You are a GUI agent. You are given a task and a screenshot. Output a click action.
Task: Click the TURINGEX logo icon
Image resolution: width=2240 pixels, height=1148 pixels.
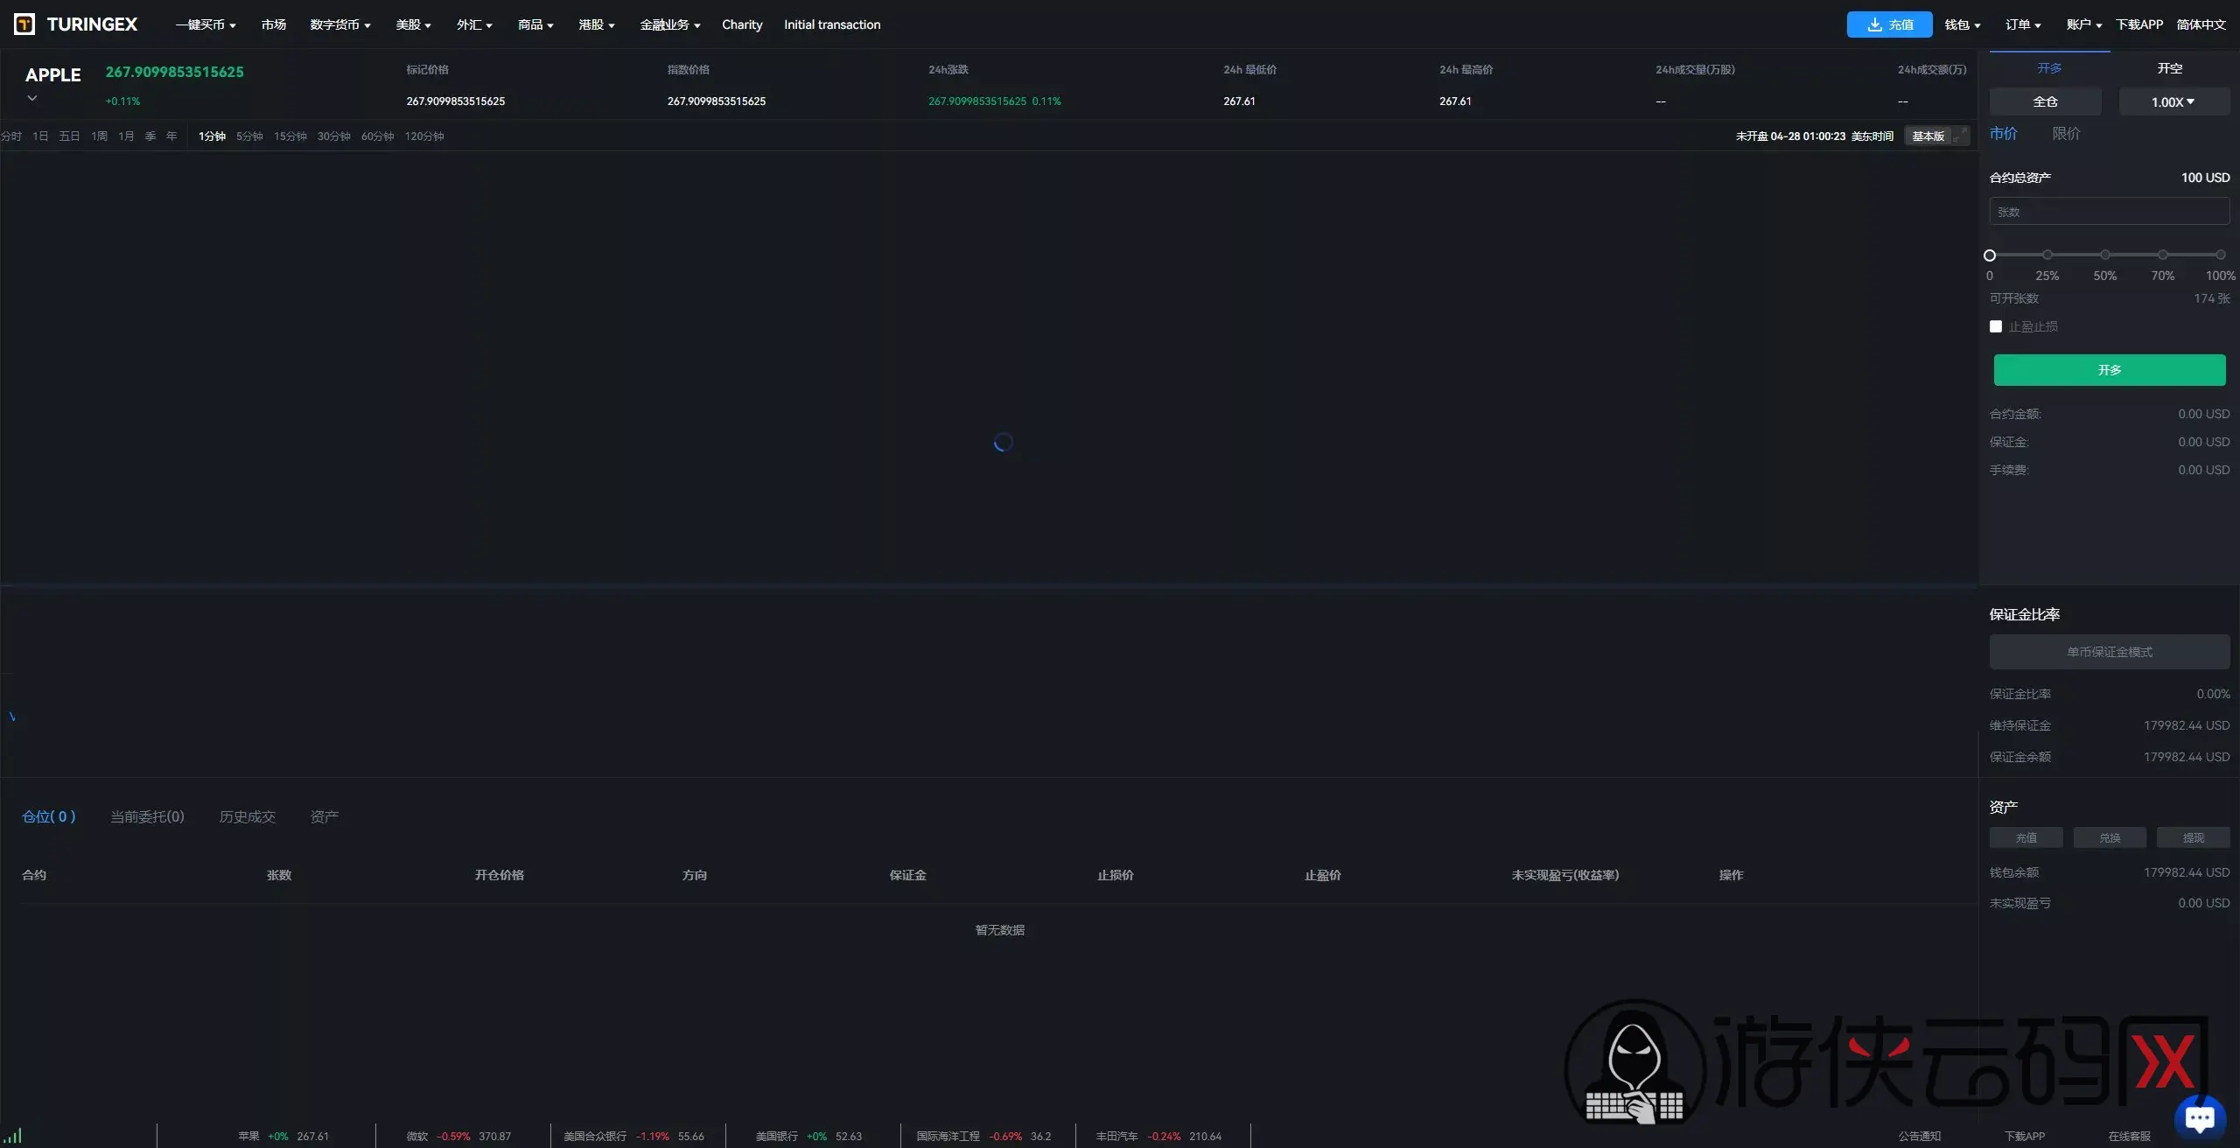click(x=24, y=24)
